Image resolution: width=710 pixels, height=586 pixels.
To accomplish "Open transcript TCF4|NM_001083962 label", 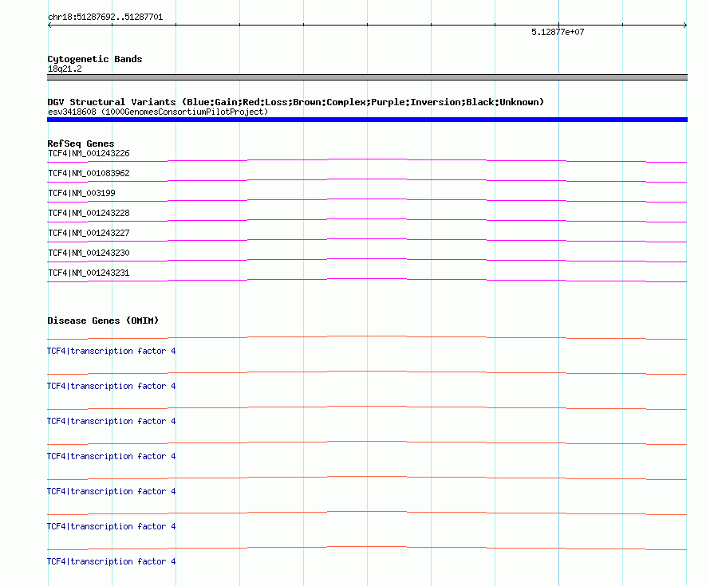I will (89, 173).
